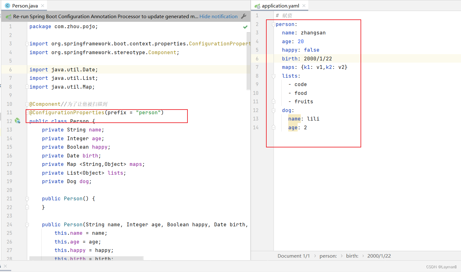Collapse the Person constructor fold arrow at line 21
This screenshot has width=461, height=272.
[27, 198]
